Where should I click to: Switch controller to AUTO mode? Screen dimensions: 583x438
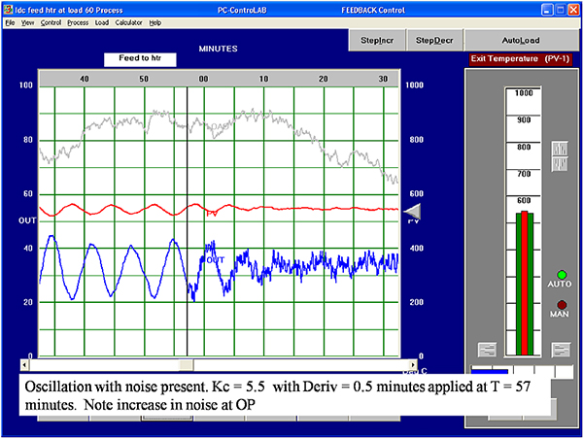point(562,275)
